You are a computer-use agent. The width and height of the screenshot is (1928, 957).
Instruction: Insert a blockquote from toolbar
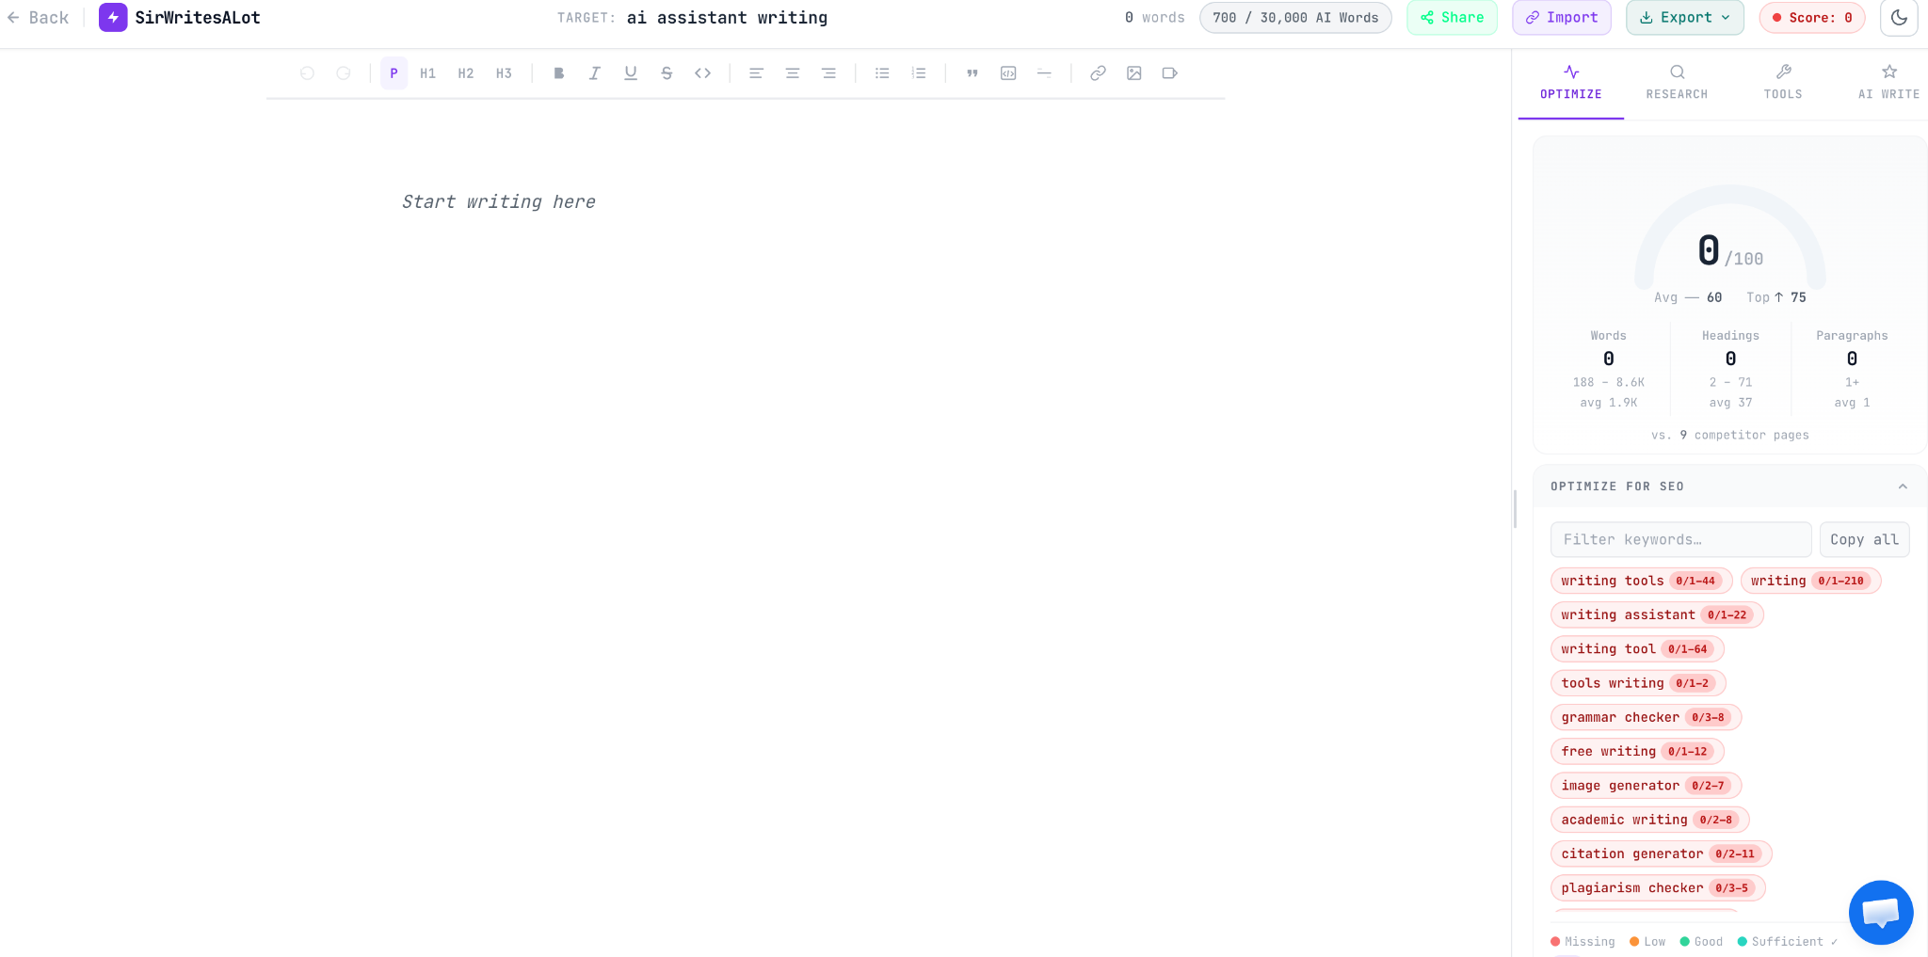972,73
